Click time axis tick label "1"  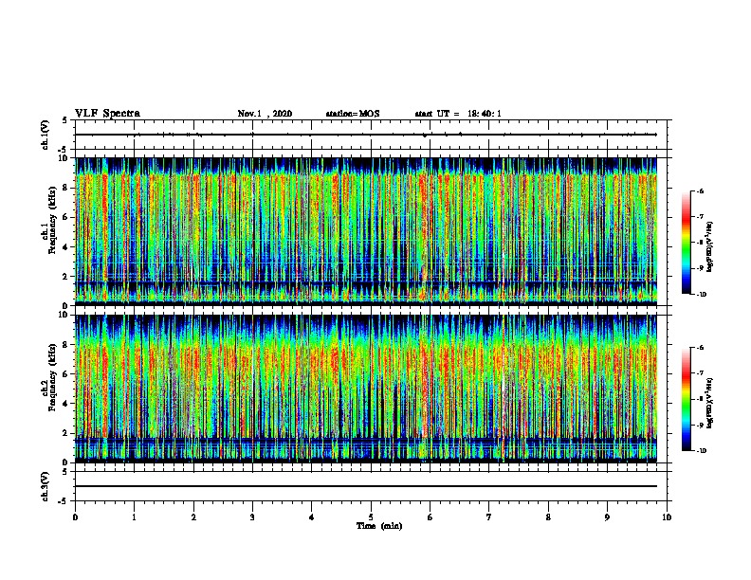click(134, 517)
